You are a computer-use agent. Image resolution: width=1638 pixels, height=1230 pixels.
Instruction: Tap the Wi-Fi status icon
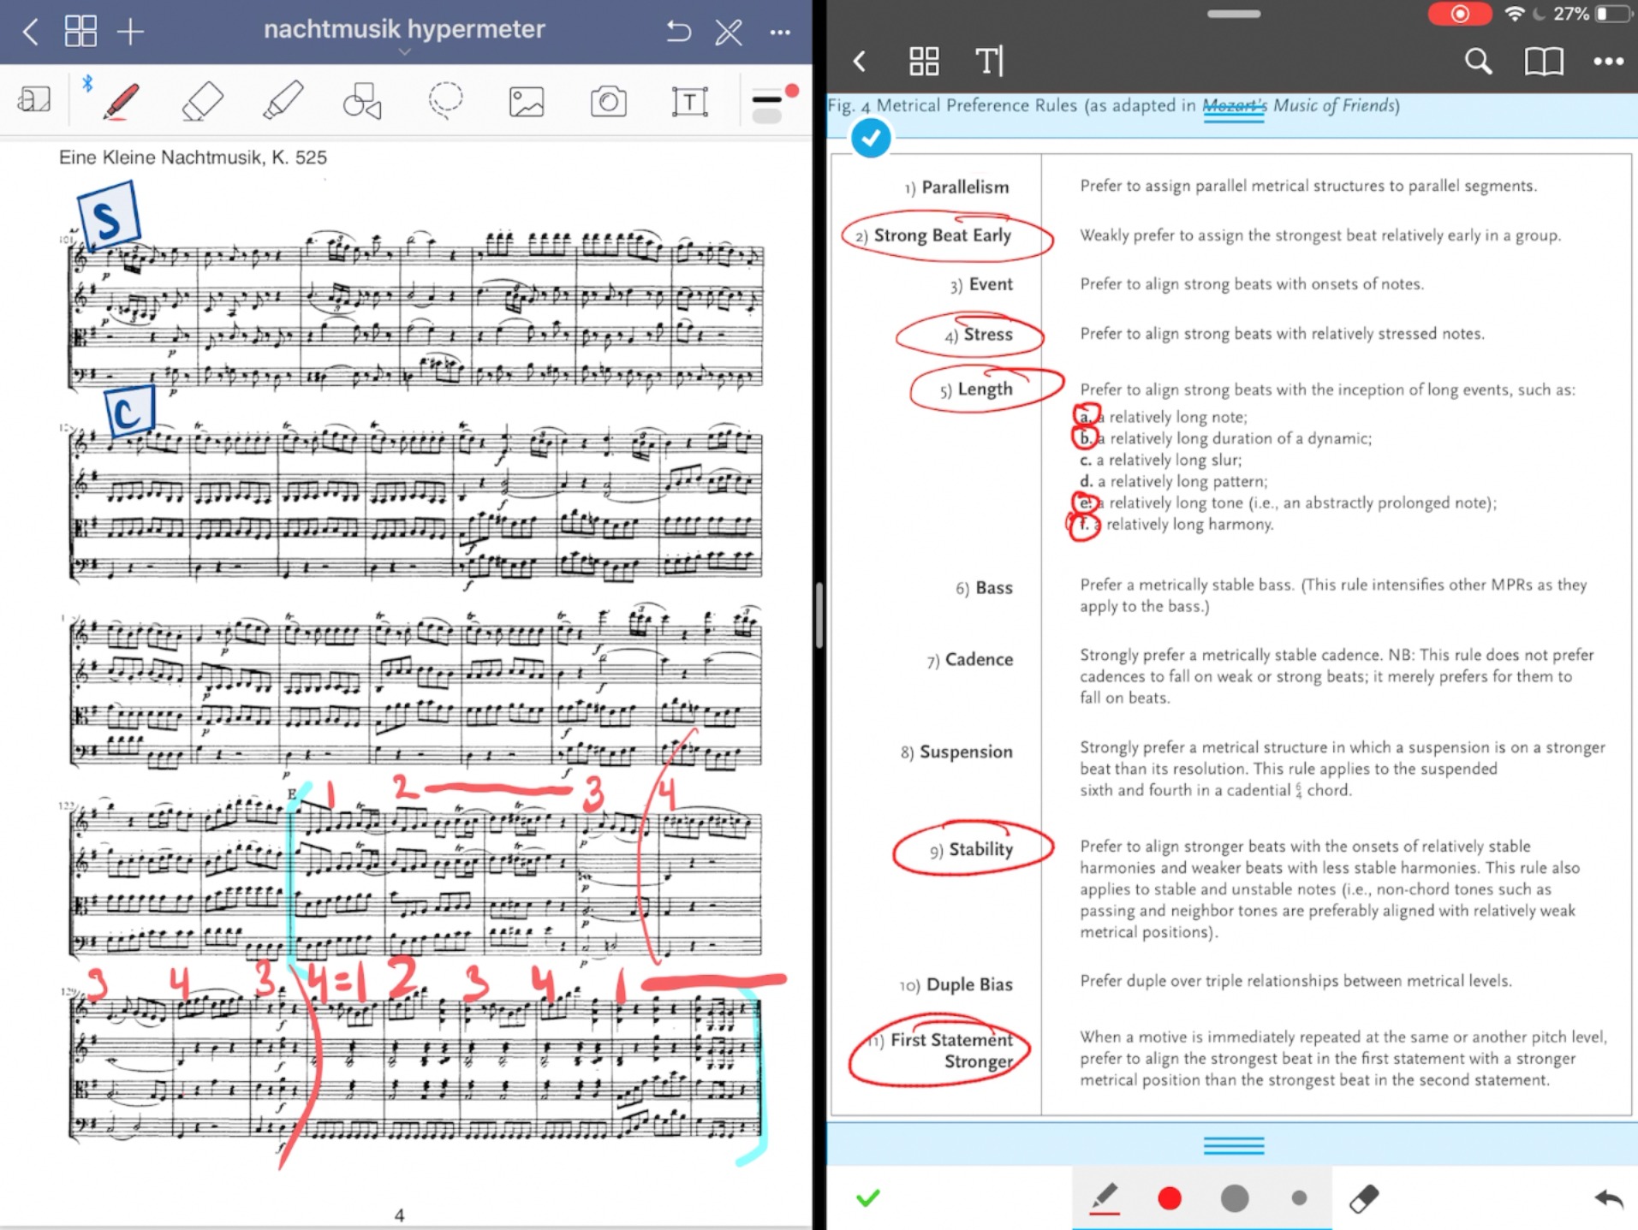click(x=1515, y=14)
